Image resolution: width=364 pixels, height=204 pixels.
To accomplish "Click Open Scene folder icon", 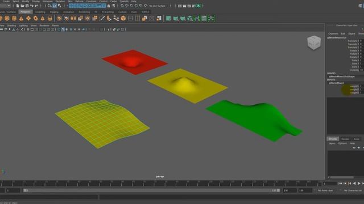I will [x=22, y=6].
